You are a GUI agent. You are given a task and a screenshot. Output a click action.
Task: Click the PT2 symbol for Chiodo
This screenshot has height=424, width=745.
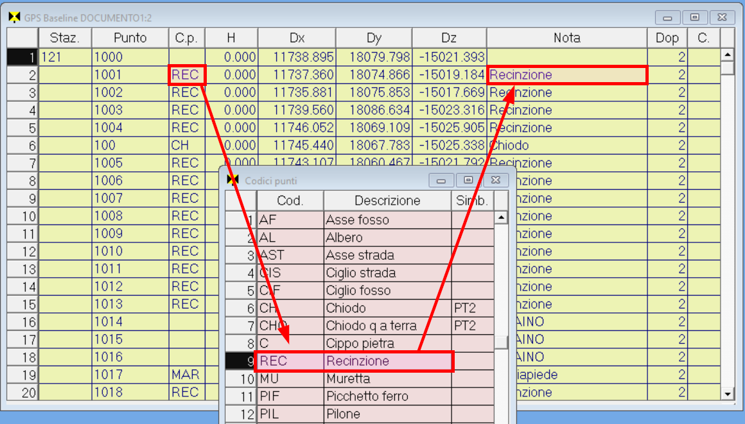[x=473, y=309]
